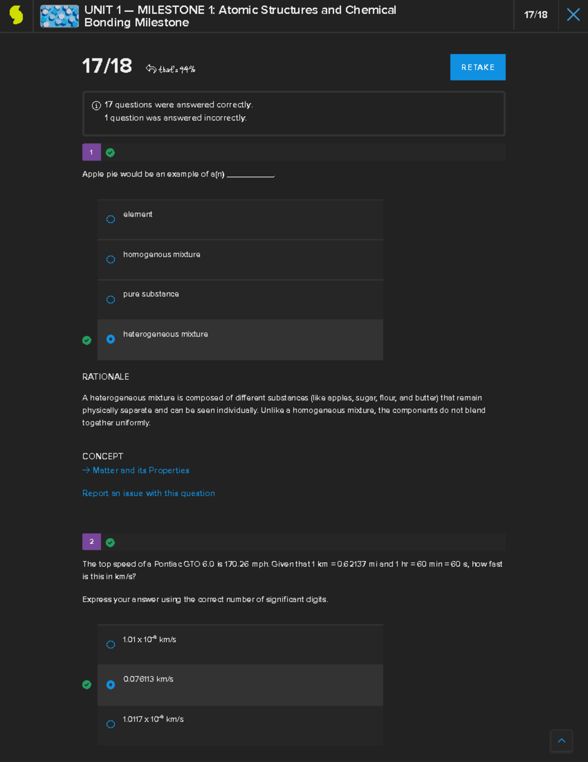Click the unit thumbnail image in header
Viewport: 588px width, 762px height.
pyautogui.click(x=59, y=16)
